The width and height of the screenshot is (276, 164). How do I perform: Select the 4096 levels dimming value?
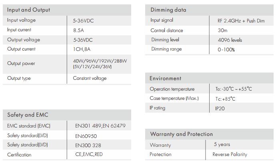pos(230,40)
